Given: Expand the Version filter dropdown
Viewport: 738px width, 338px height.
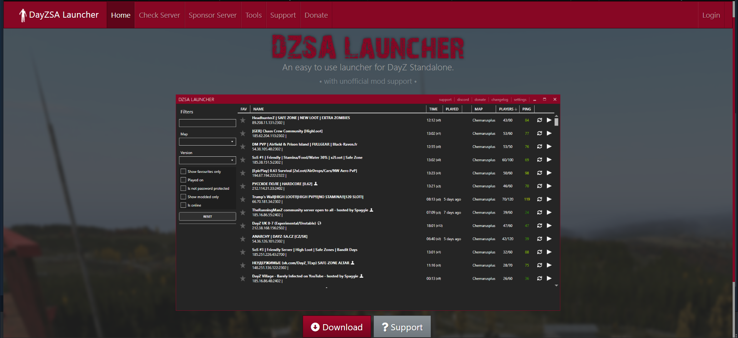Looking at the screenshot, I should pyautogui.click(x=207, y=160).
